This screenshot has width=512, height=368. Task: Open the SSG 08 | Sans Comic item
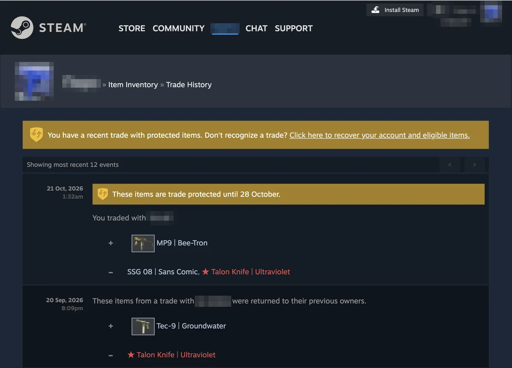click(163, 272)
